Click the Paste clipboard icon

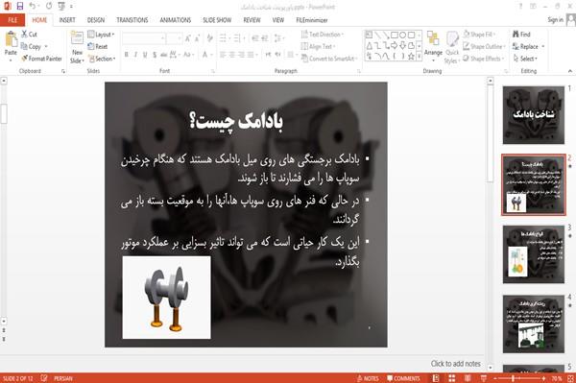(11, 39)
